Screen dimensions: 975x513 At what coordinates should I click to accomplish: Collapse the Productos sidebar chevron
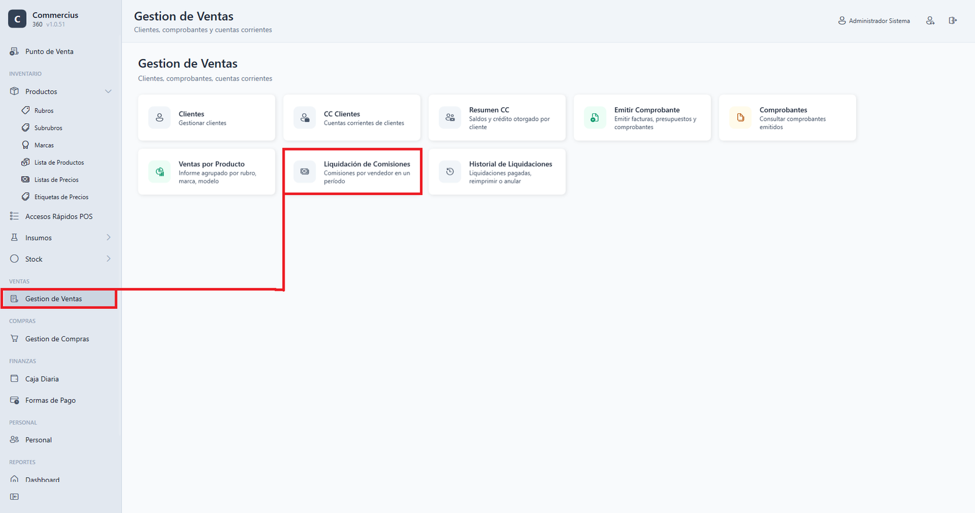(x=108, y=91)
